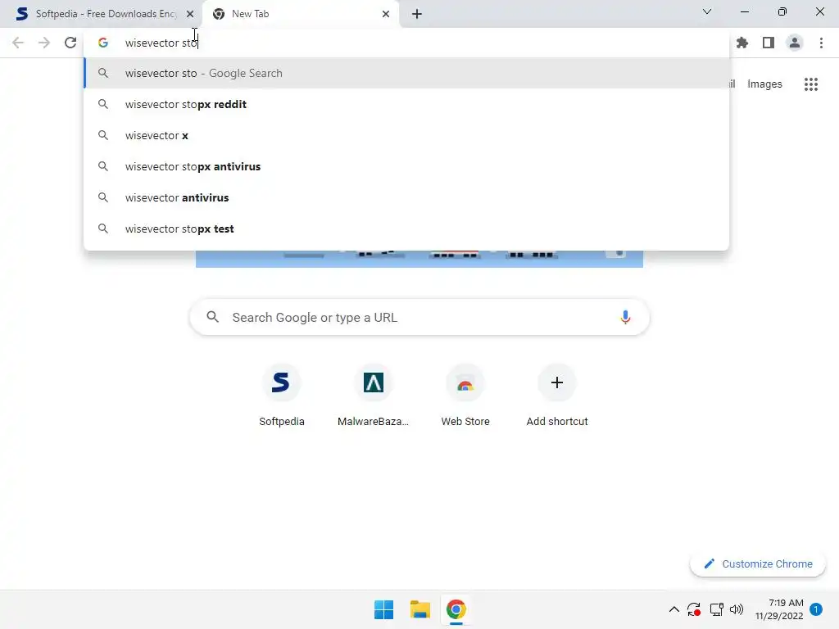Choose 'wisevector stopx reddit' suggestion
This screenshot has height=629, width=839.
406,104
